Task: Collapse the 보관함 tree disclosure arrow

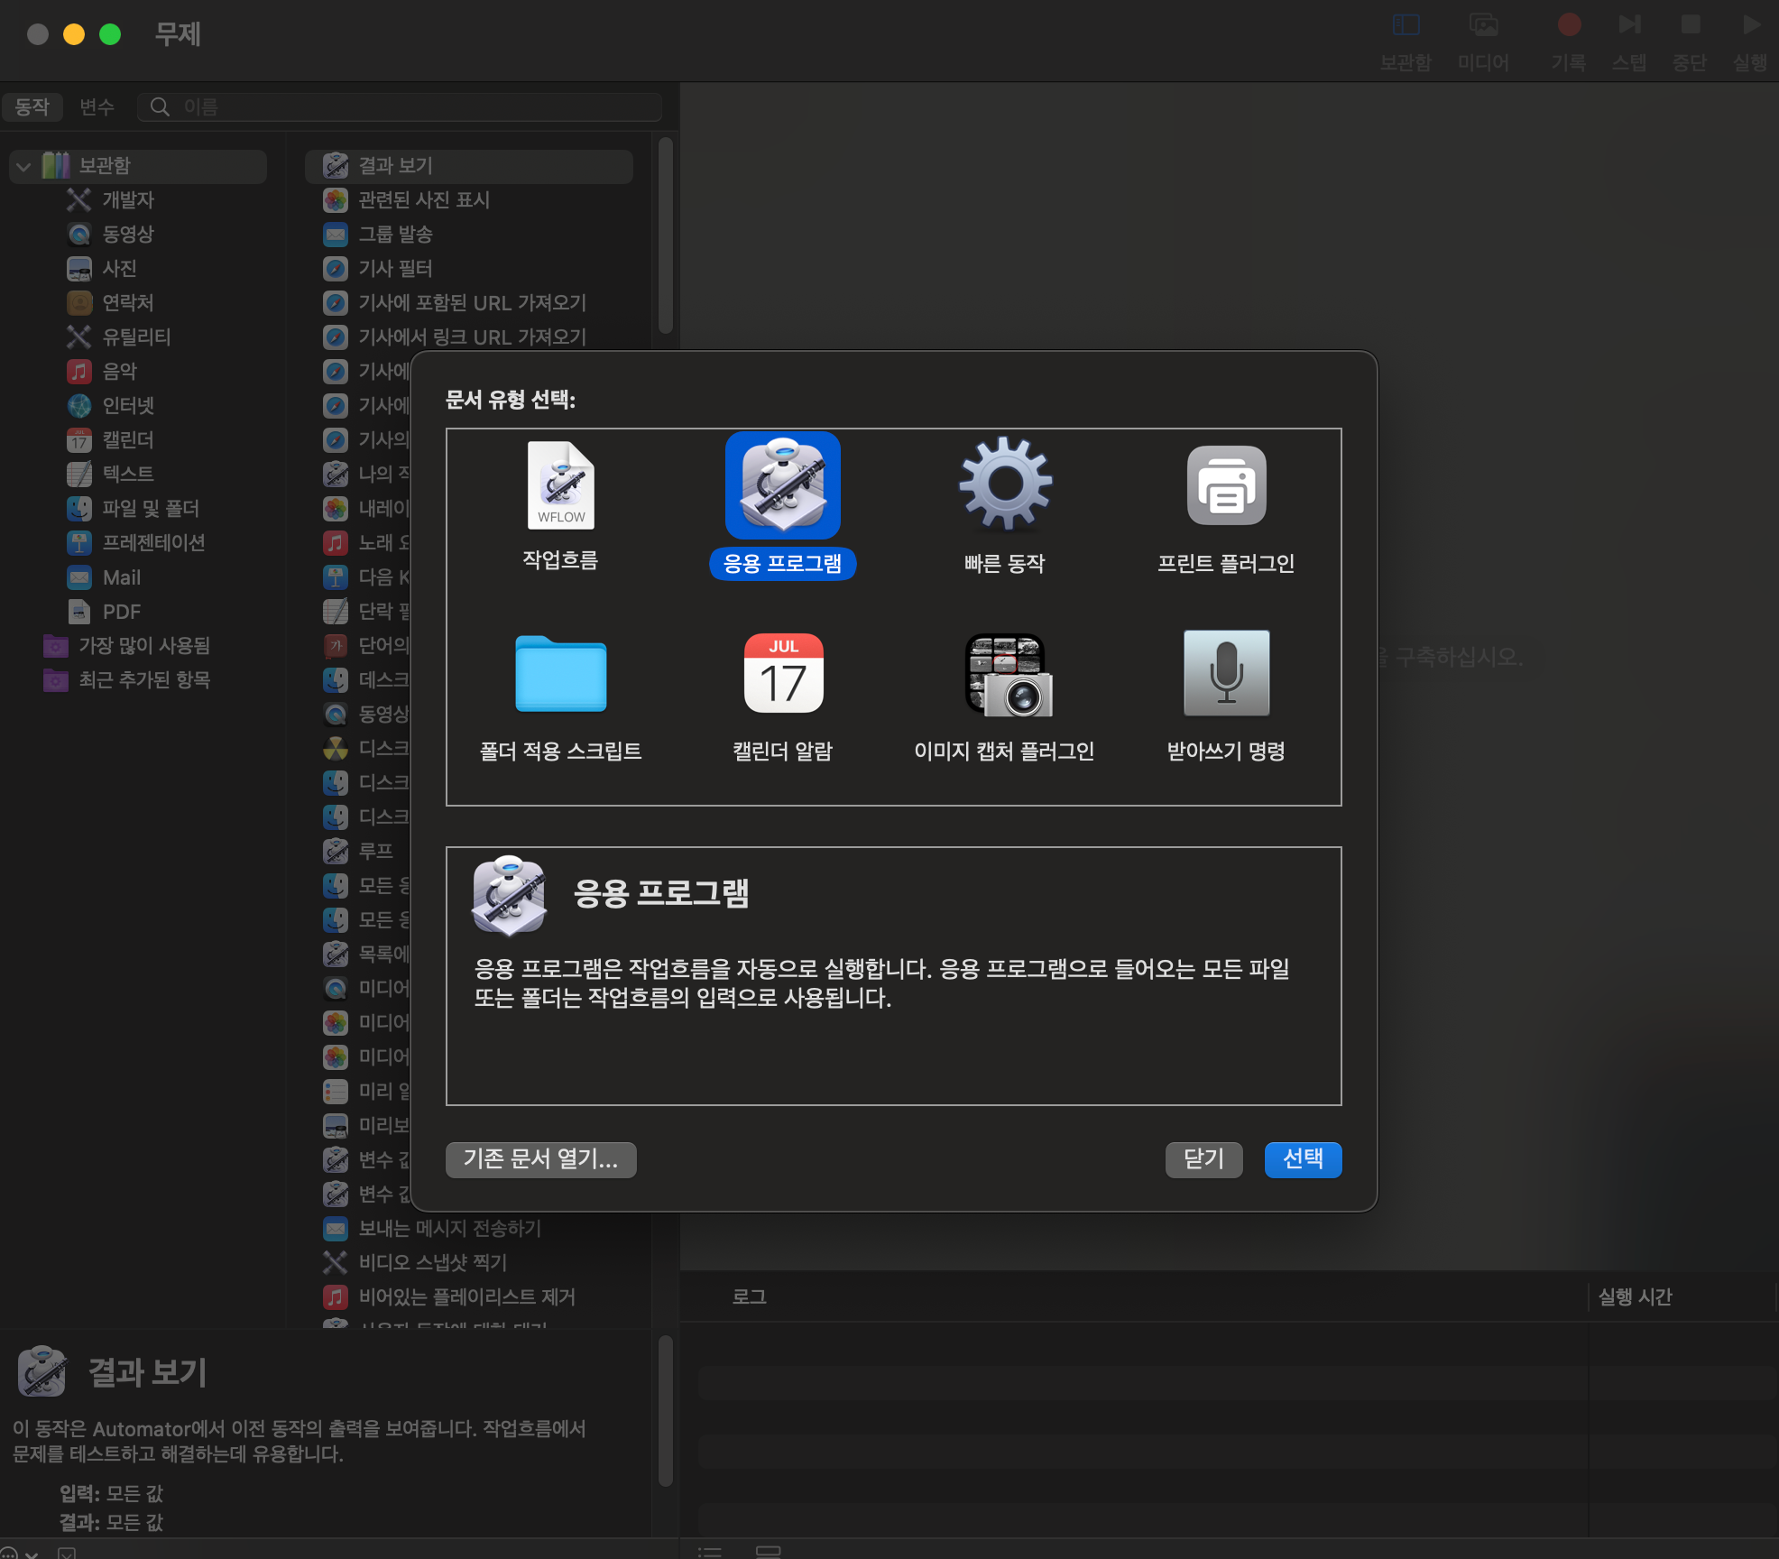Action: pyautogui.click(x=24, y=166)
